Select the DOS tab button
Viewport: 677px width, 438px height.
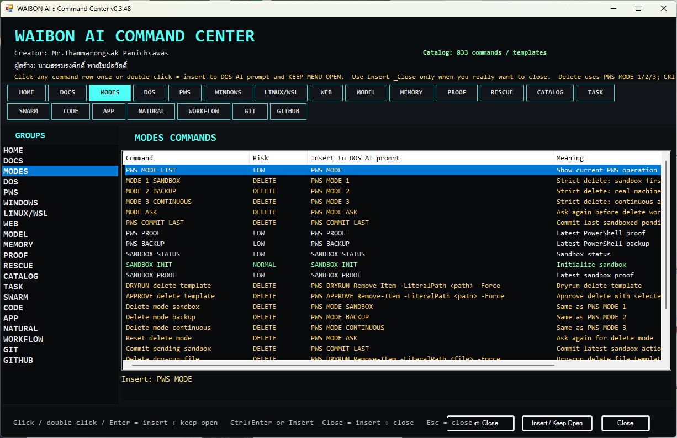pyautogui.click(x=150, y=93)
